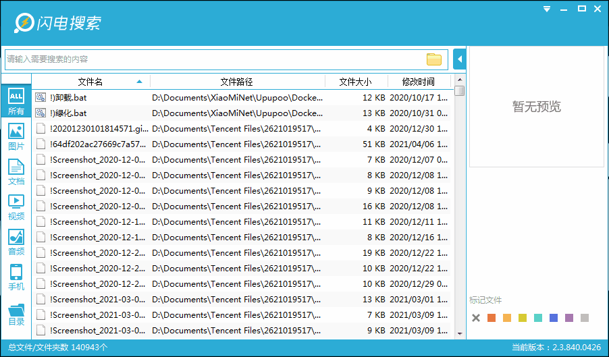Mark file with red color swatch
The image size is (609, 357).
pos(492,319)
